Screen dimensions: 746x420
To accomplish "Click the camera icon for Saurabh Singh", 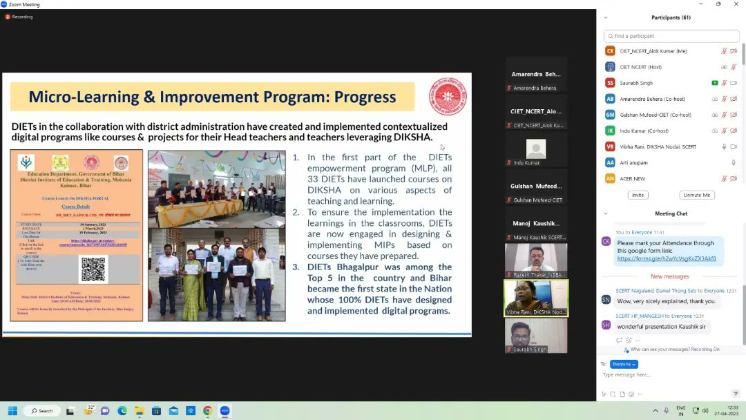I will [734, 83].
